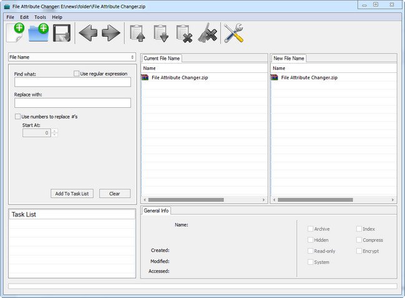Select the General Info tab
405x298 pixels.
point(156,211)
